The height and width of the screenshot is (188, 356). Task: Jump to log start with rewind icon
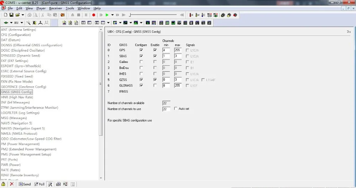[x=124, y=15]
